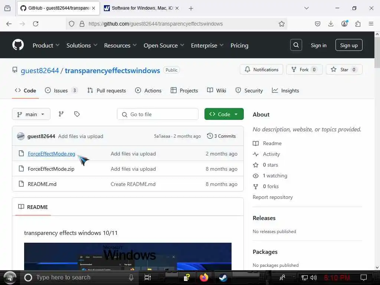Click the Firefox icon in taskbar

pyautogui.click(x=204, y=277)
